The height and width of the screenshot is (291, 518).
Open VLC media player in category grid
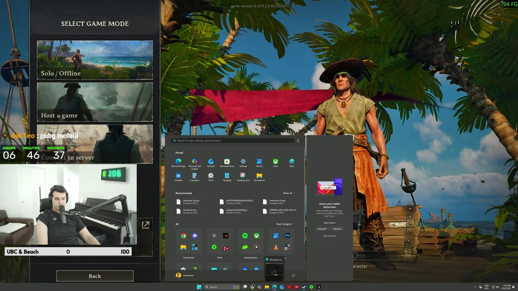click(276, 247)
